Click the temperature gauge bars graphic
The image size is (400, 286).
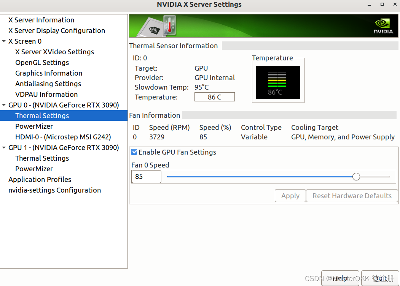click(277, 80)
